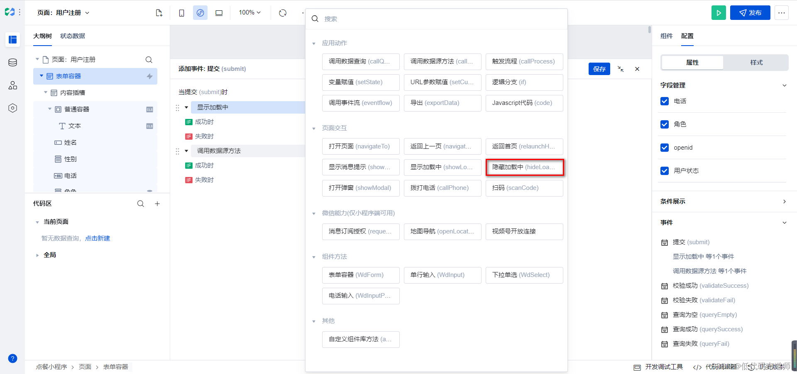Switch to mobile phone preview icon
The width and height of the screenshot is (797, 374).
pyautogui.click(x=181, y=13)
